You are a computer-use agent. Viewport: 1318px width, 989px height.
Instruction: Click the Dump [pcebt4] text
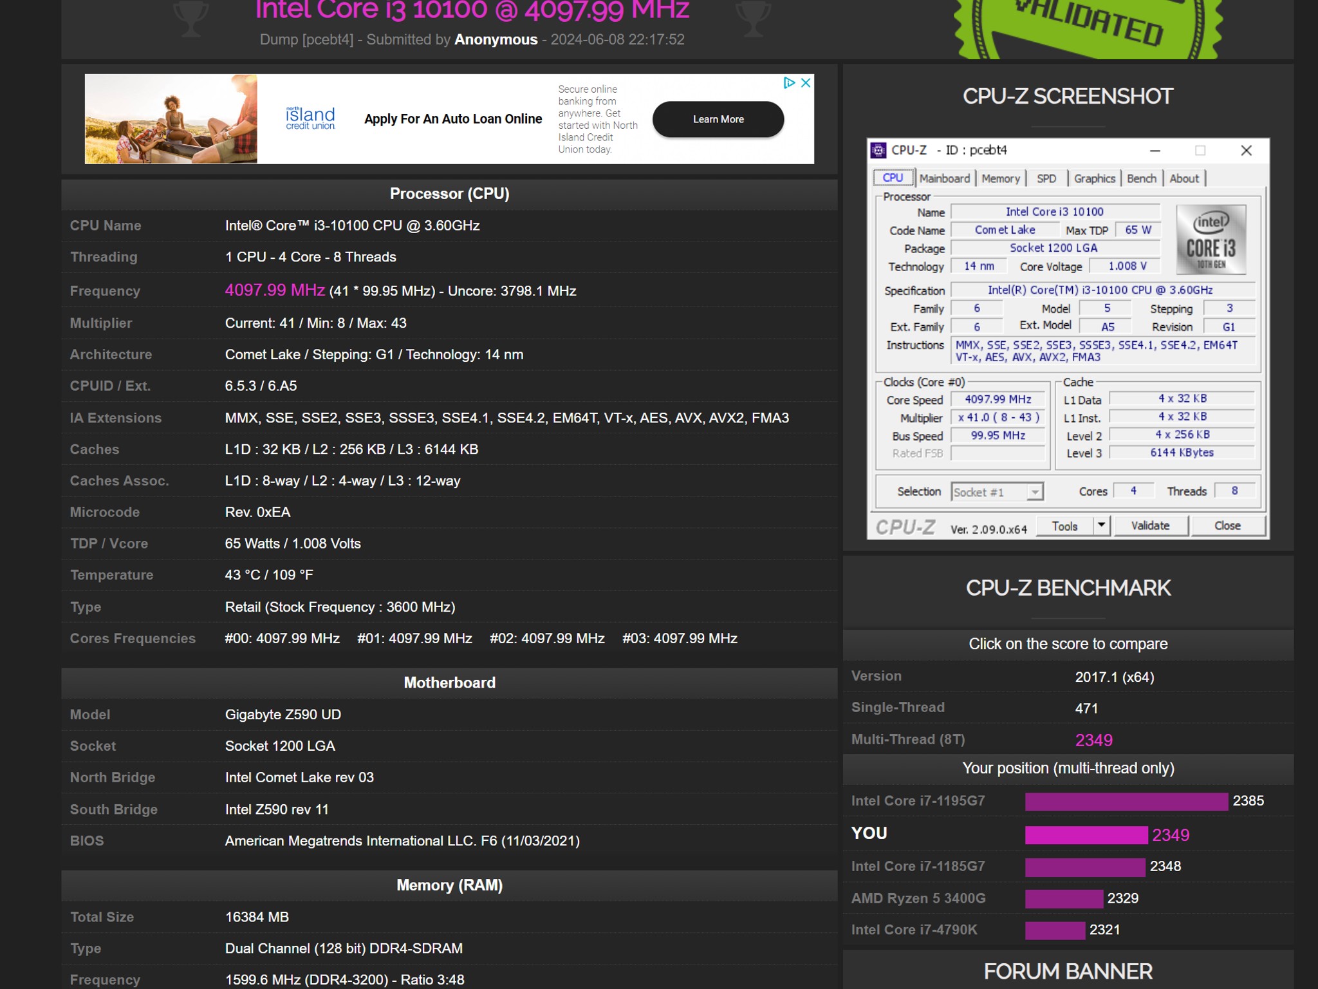click(306, 40)
